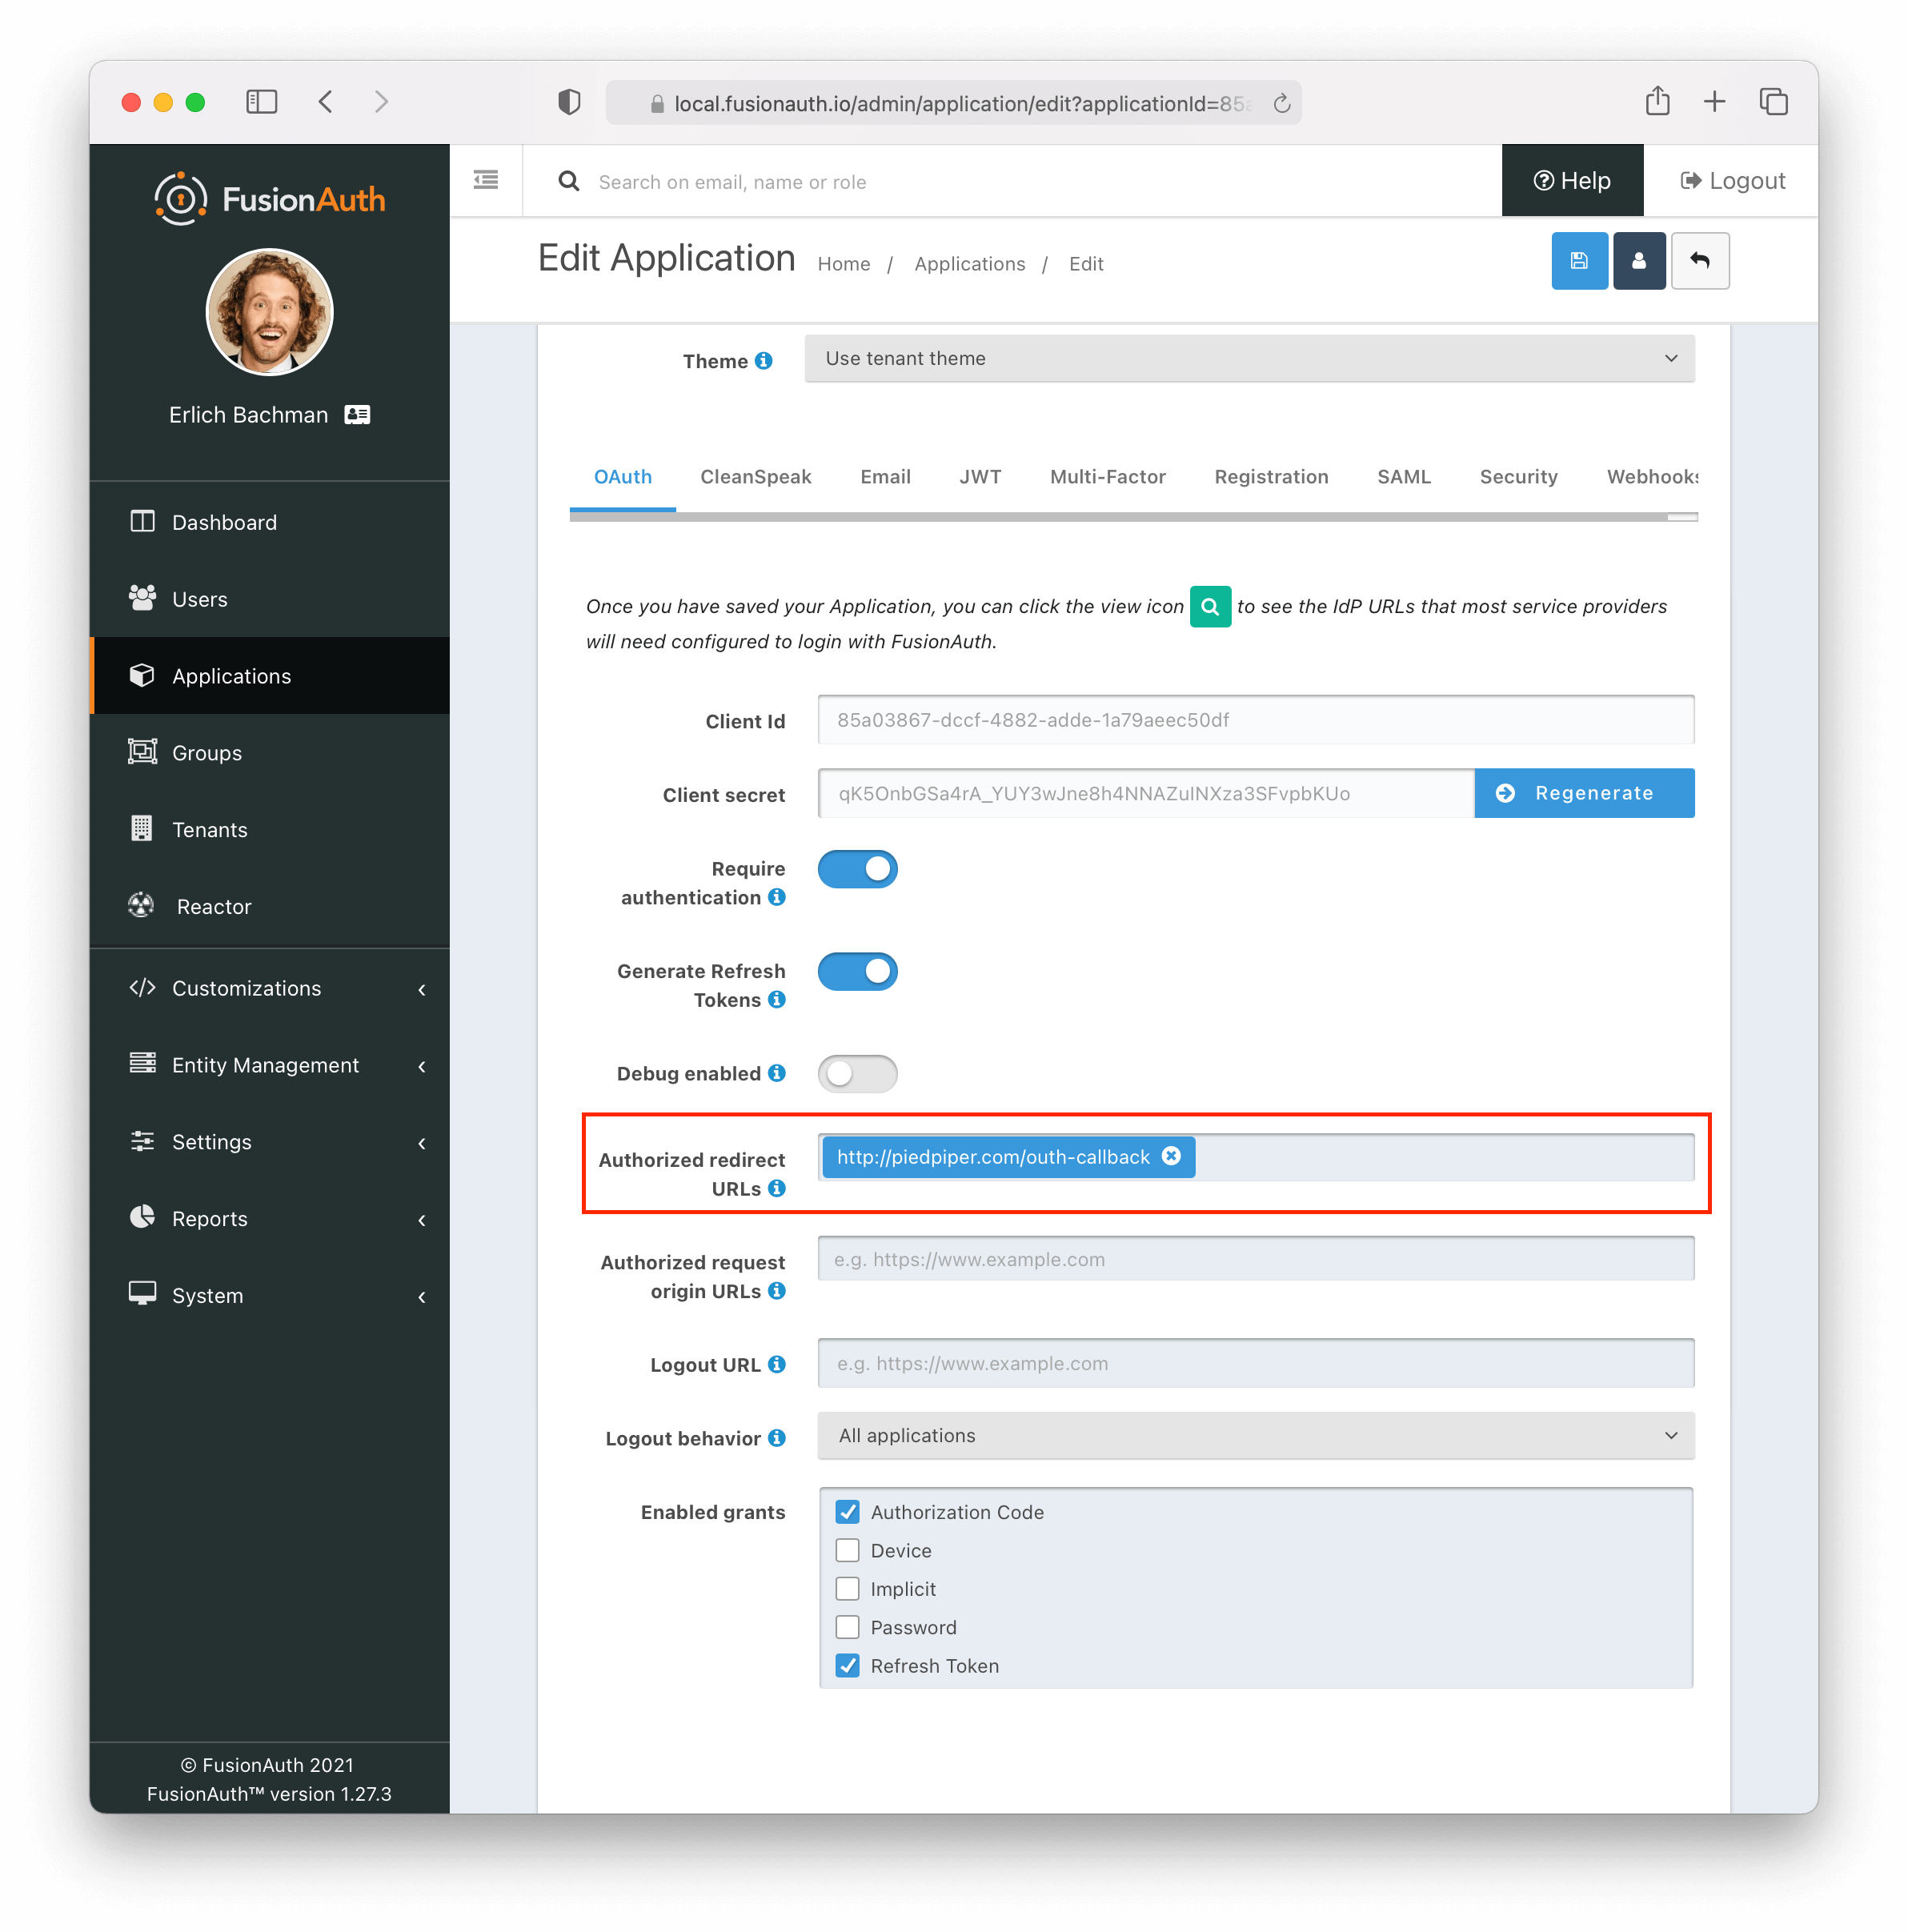Collapse the sidebar with the hamburger icon

pyautogui.click(x=486, y=180)
